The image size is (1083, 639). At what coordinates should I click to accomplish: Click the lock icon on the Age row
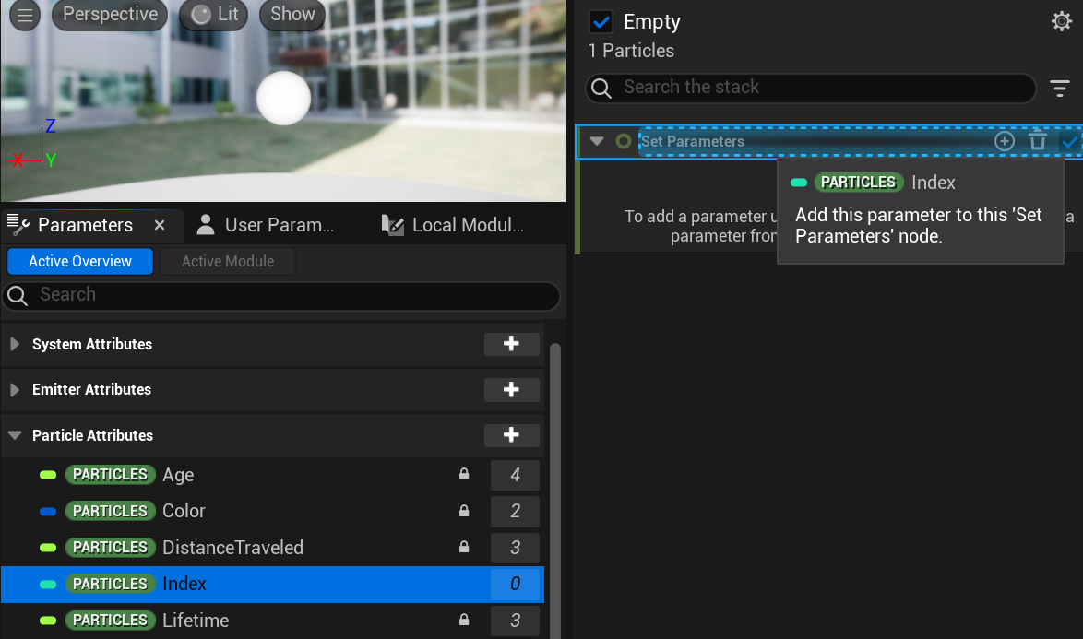[464, 474]
